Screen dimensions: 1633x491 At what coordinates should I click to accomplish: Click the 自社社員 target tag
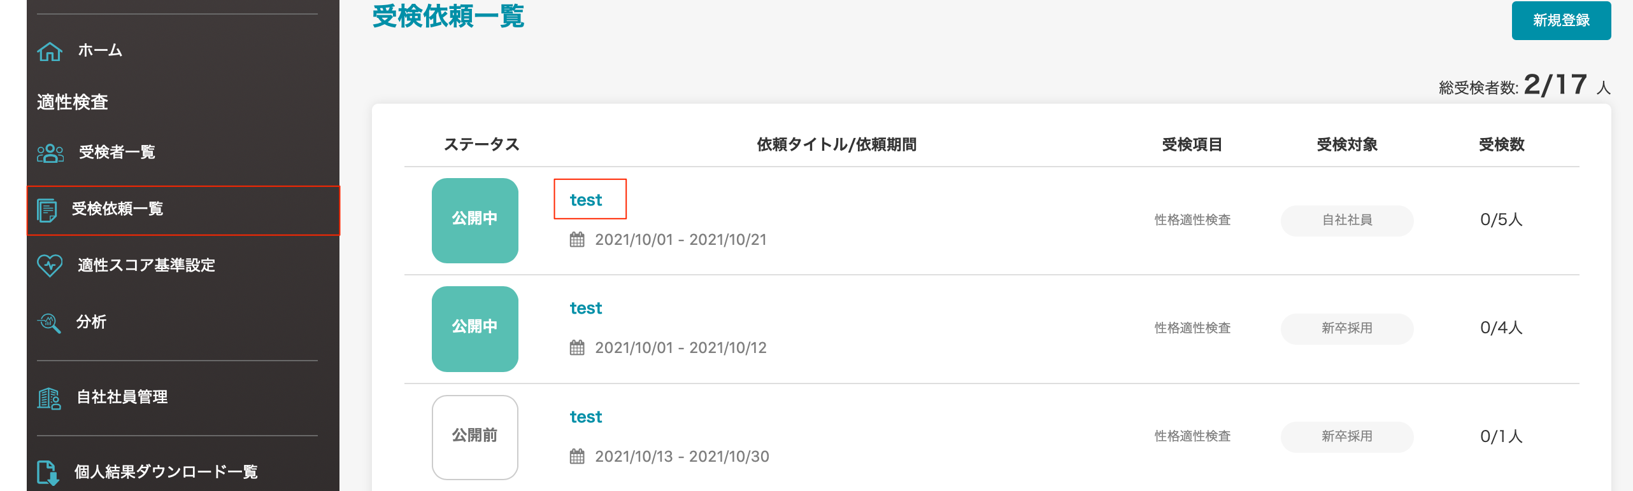click(x=1346, y=220)
